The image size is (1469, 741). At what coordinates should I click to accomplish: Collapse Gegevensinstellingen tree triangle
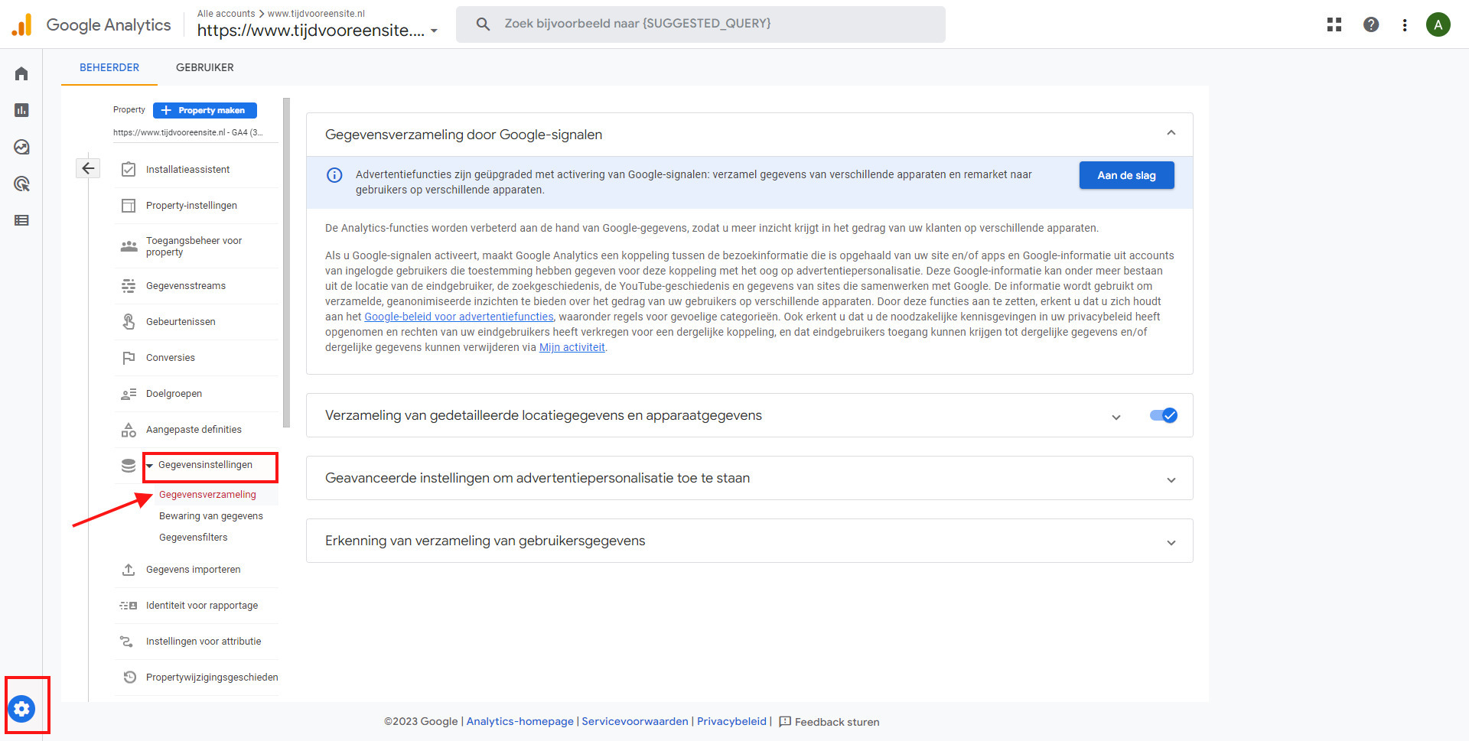[x=150, y=466]
